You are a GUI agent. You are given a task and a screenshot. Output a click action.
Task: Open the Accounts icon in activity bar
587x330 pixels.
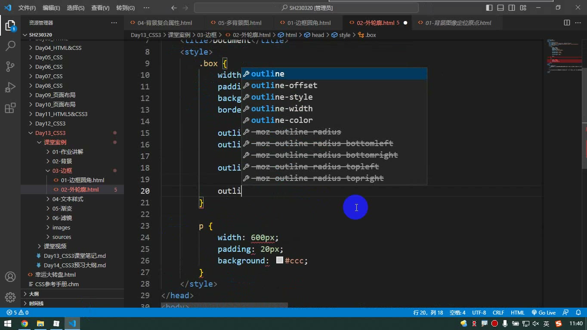10,277
